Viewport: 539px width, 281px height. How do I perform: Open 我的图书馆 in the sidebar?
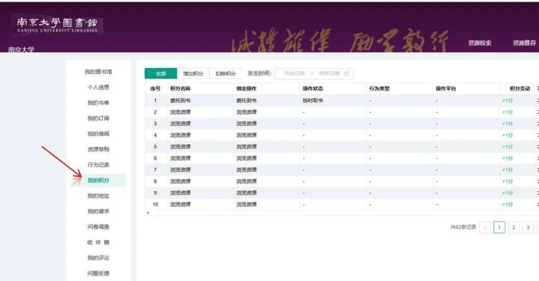[98, 72]
